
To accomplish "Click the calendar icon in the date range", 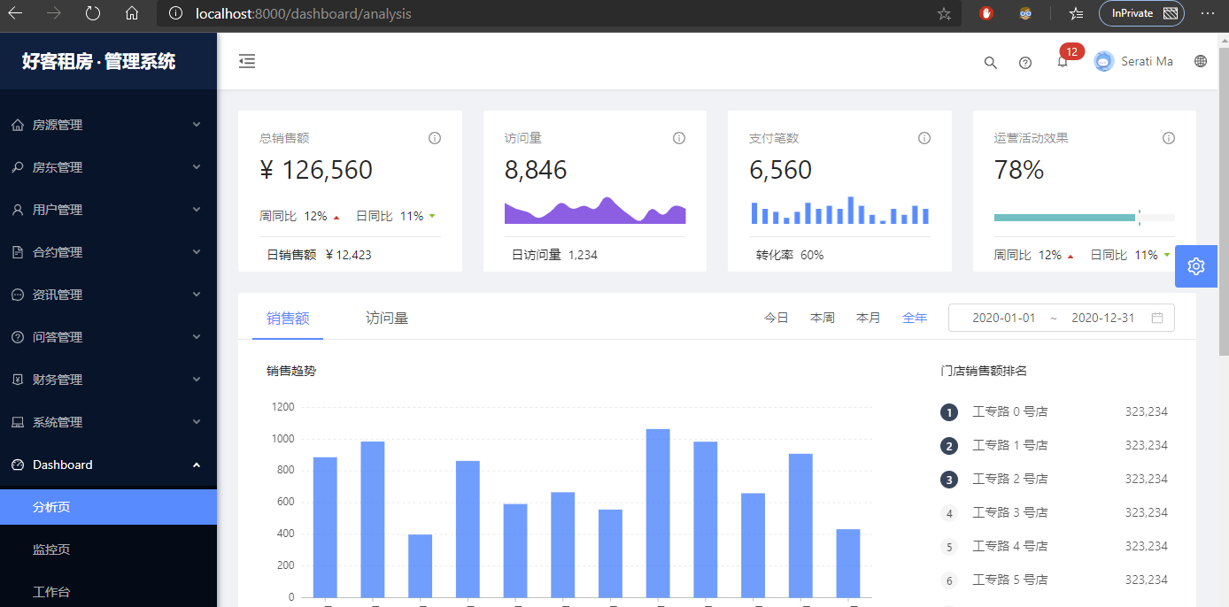I will click(1157, 318).
